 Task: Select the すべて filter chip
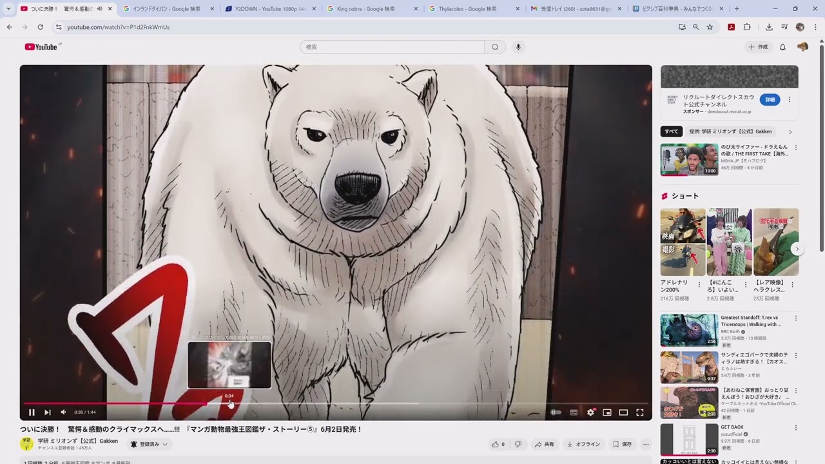pos(671,131)
